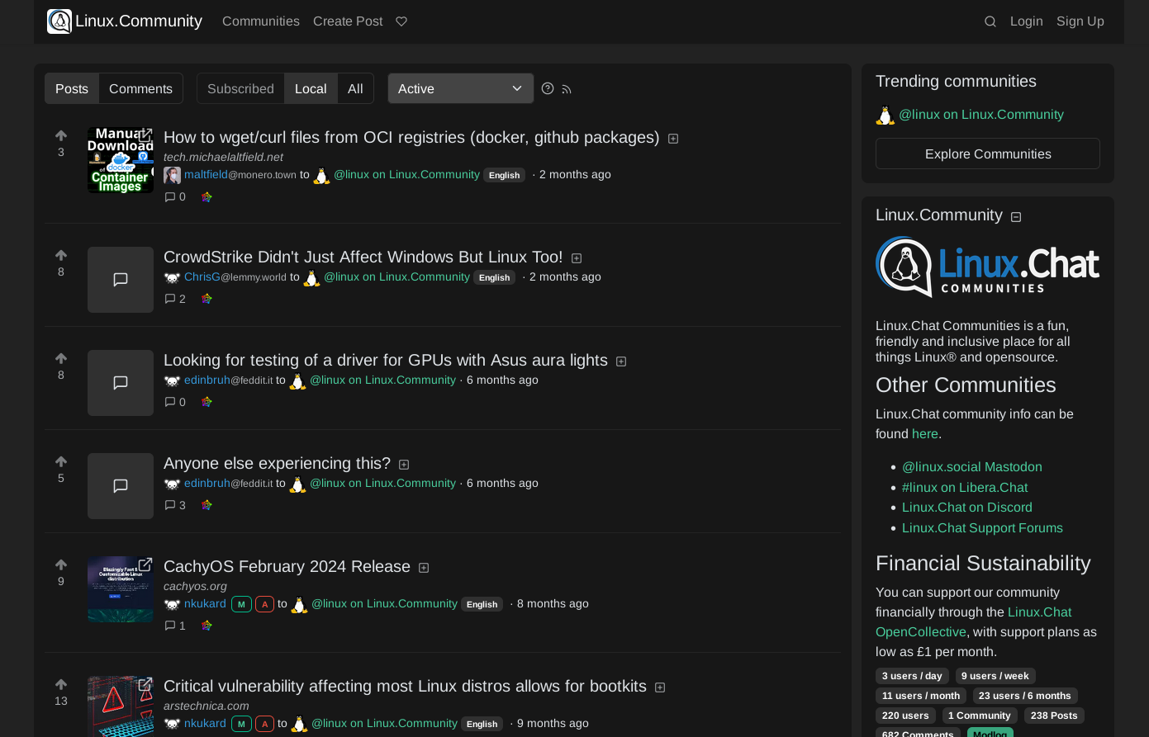Click the Linux.Chat Communities banner image
Image resolution: width=1149 pixels, height=737 pixels.
(987, 267)
